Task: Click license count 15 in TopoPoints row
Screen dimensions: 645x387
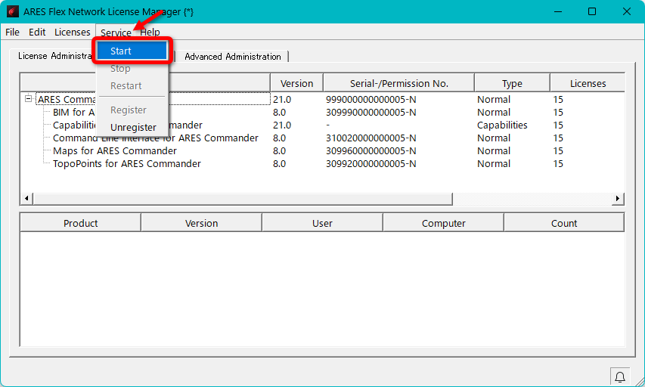Action: 558,163
